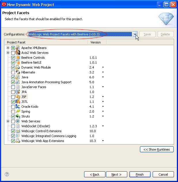The height and width of the screenshot is (182, 178).
Task: Click the JavaServer Faces document icon
Action: point(18,87)
